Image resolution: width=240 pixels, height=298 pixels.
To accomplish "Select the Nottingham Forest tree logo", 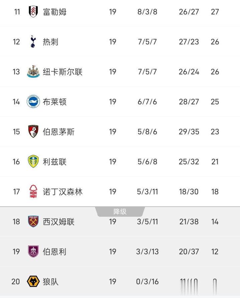I will pyautogui.click(x=33, y=192).
